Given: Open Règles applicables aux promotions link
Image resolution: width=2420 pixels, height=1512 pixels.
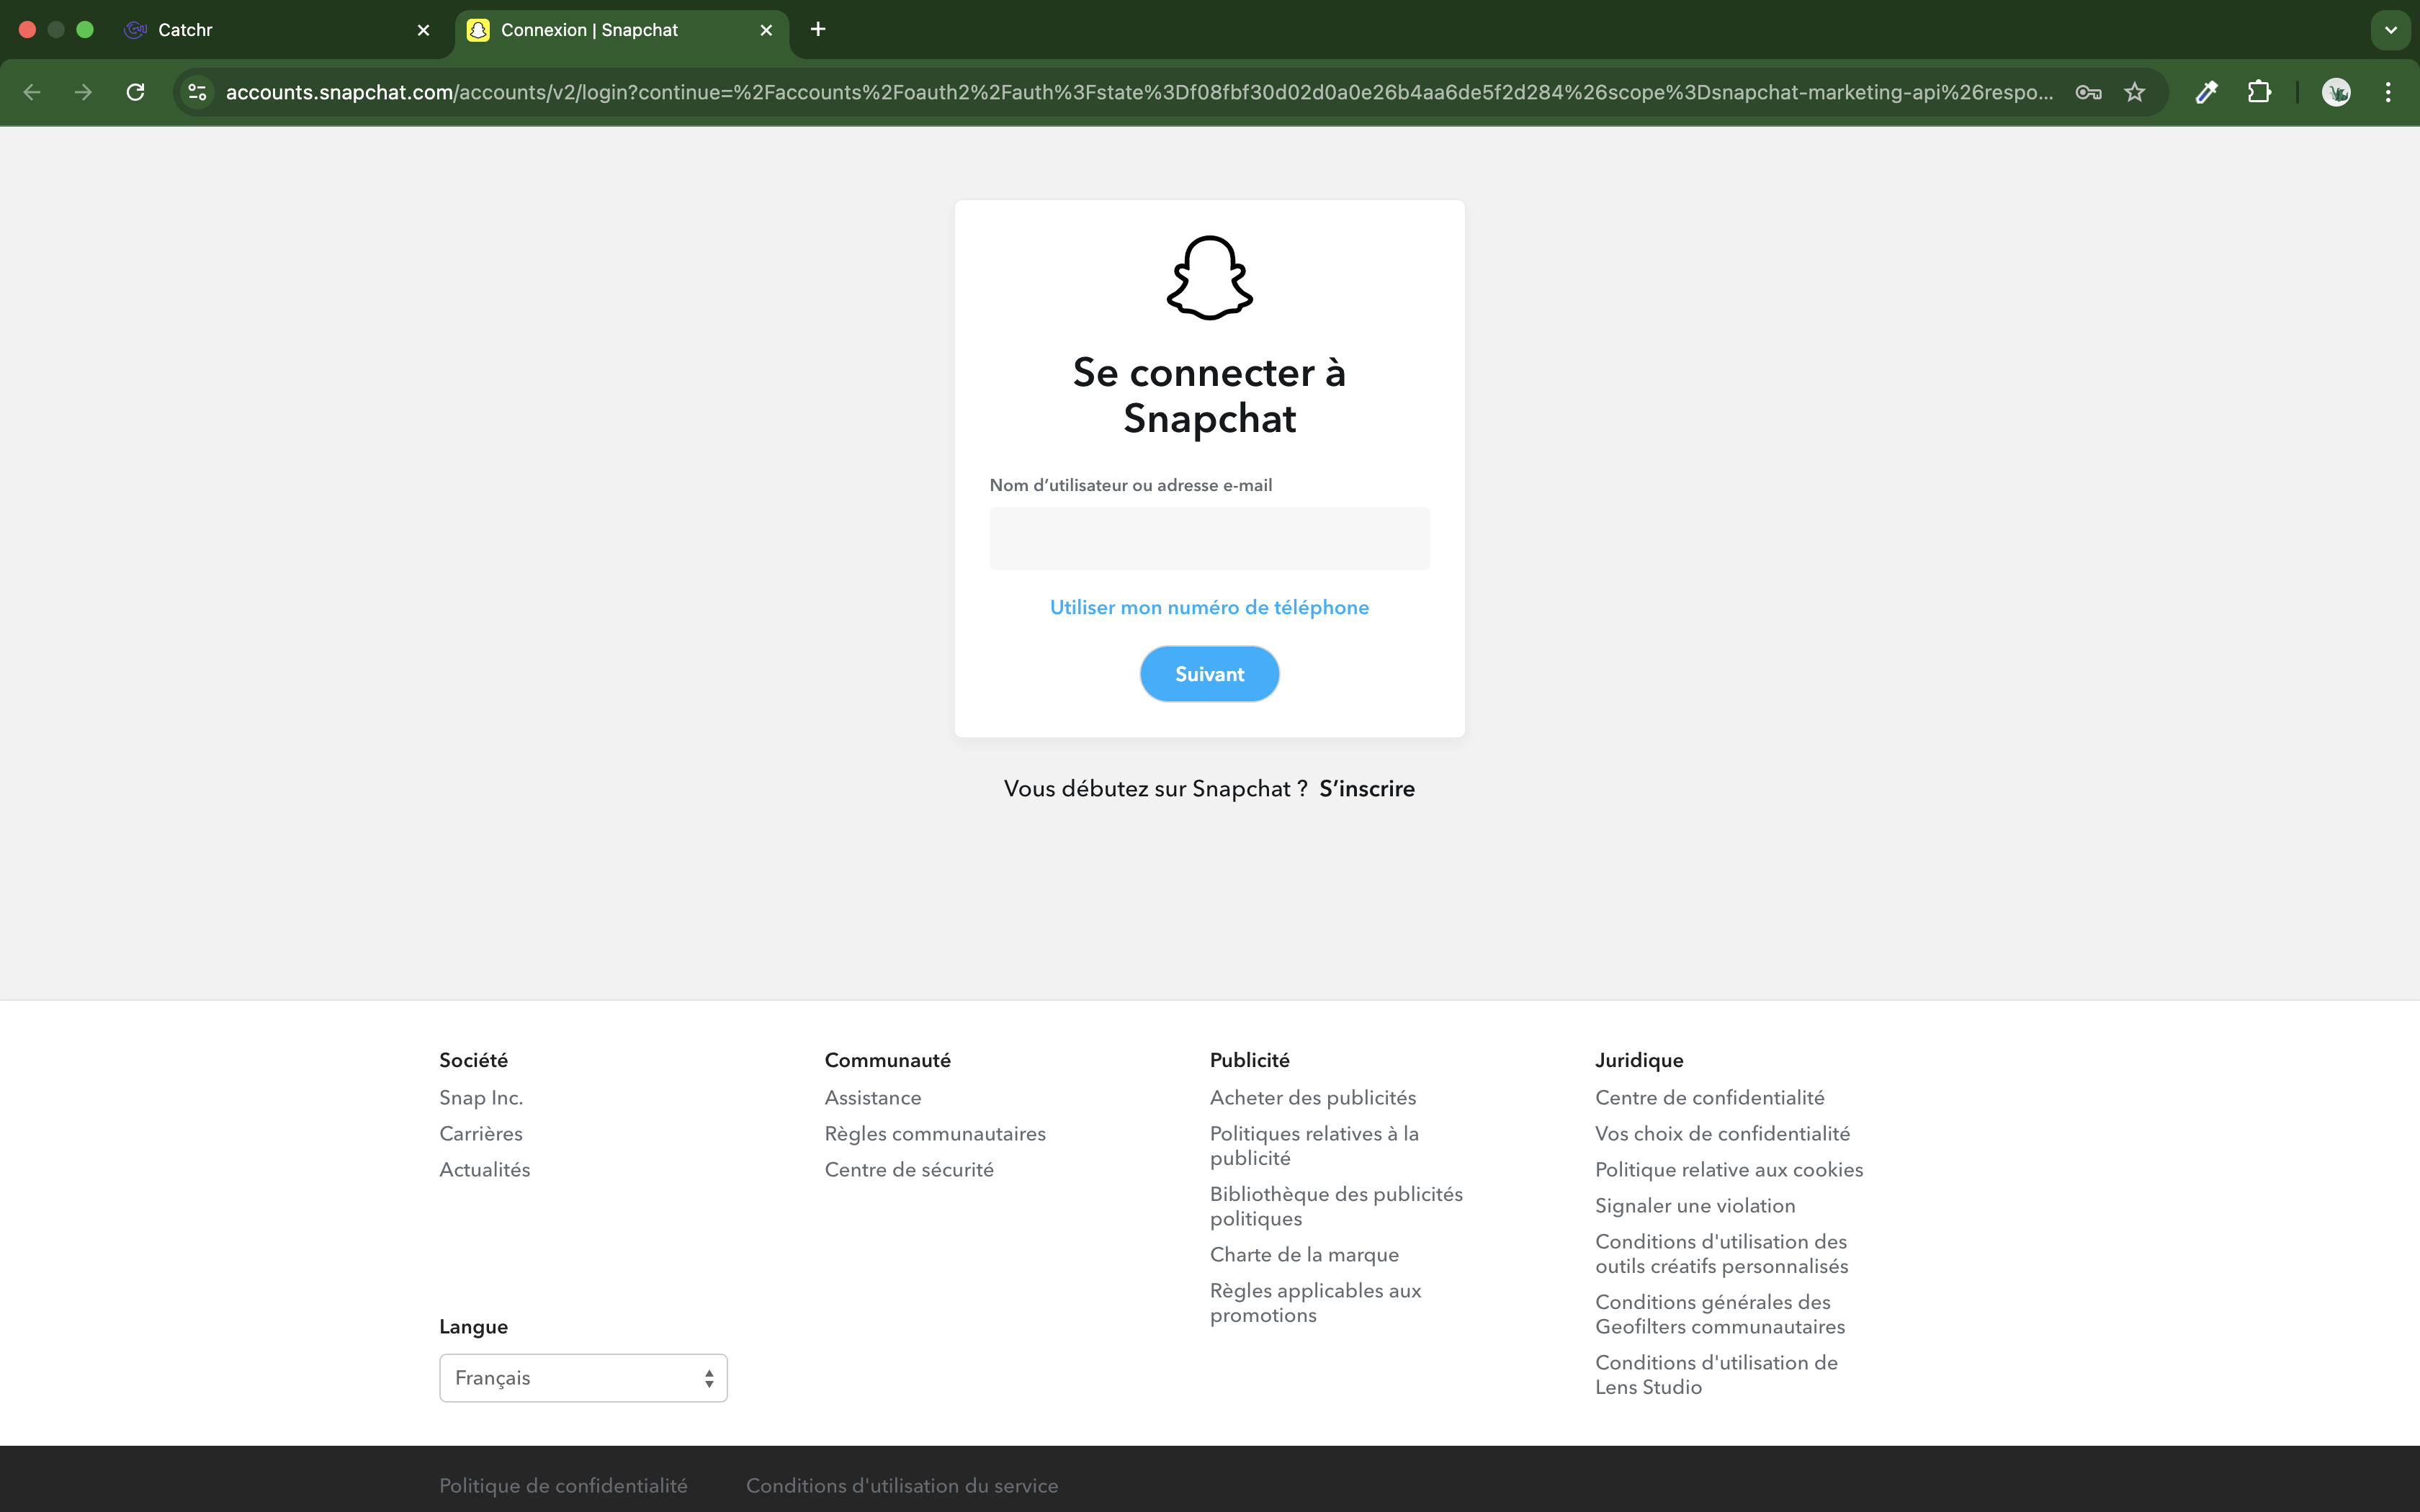Looking at the screenshot, I should 1315,1303.
